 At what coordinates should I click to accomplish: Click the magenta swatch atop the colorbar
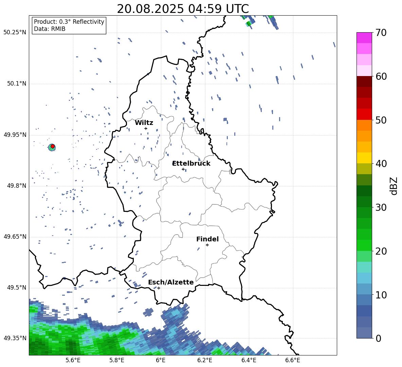coord(364,38)
